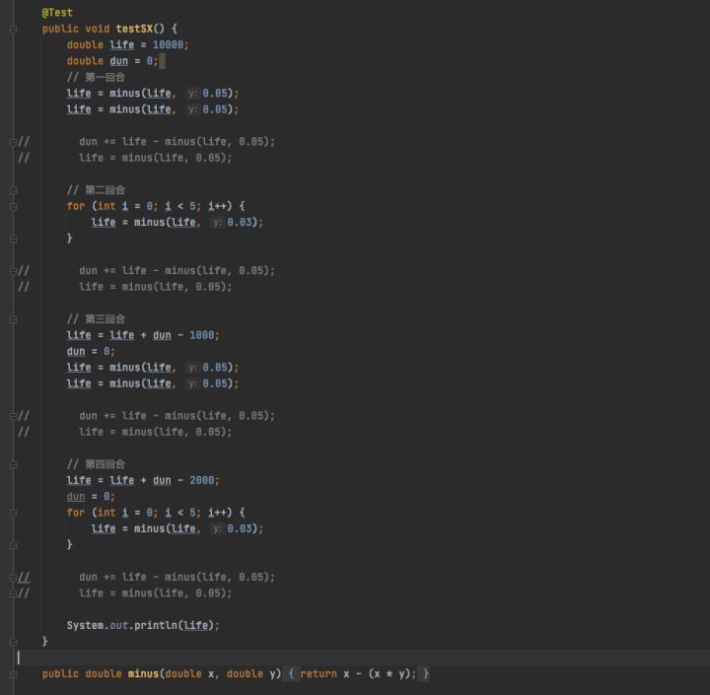Fold commented dun += block after 第二回合 loop
This screenshot has width=710, height=695.
tap(13, 271)
